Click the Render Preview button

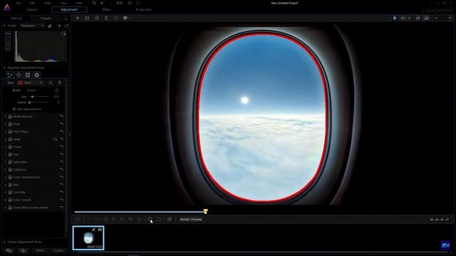tap(191, 220)
